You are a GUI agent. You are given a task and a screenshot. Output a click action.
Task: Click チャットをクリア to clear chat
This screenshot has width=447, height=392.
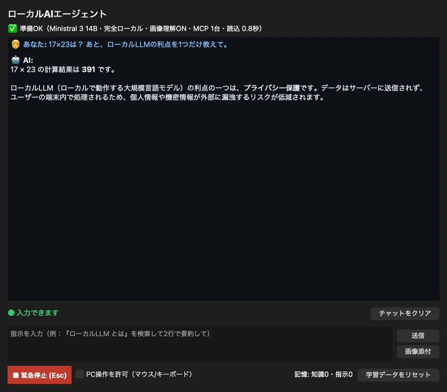click(x=404, y=313)
